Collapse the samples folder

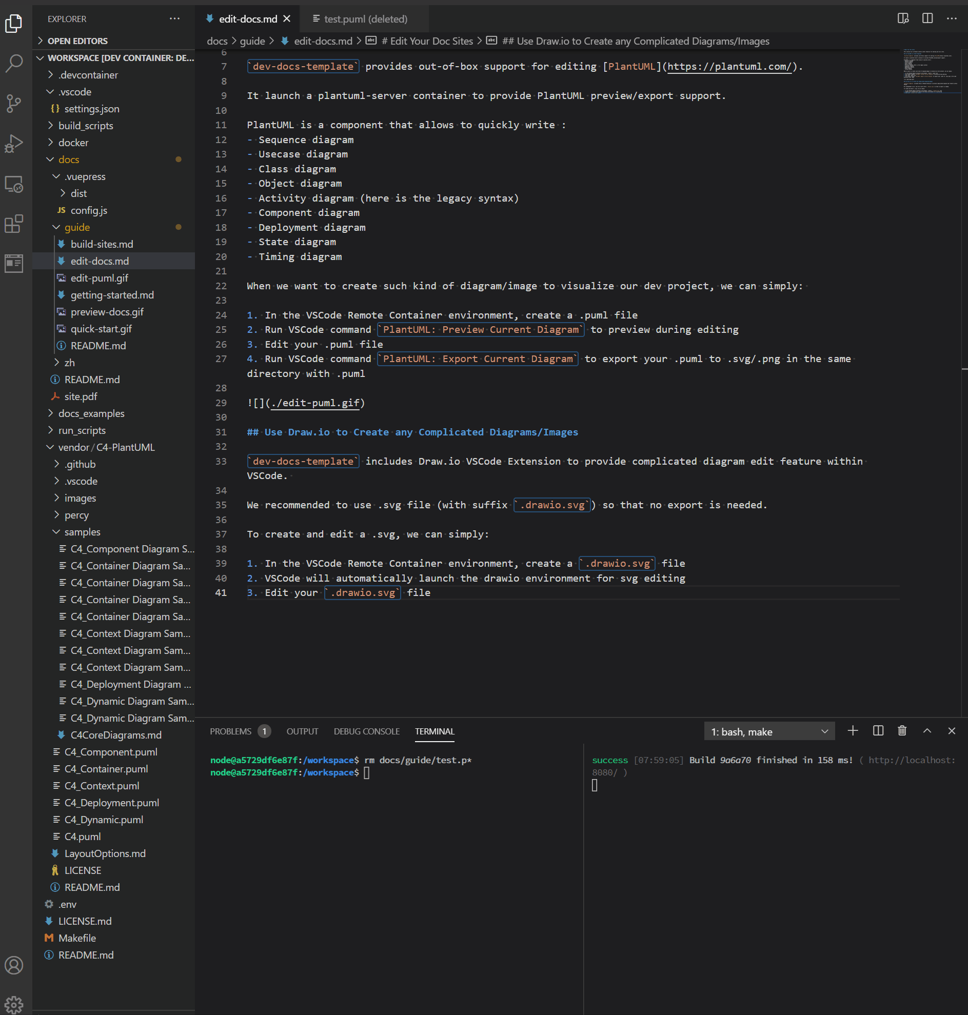pyautogui.click(x=82, y=531)
